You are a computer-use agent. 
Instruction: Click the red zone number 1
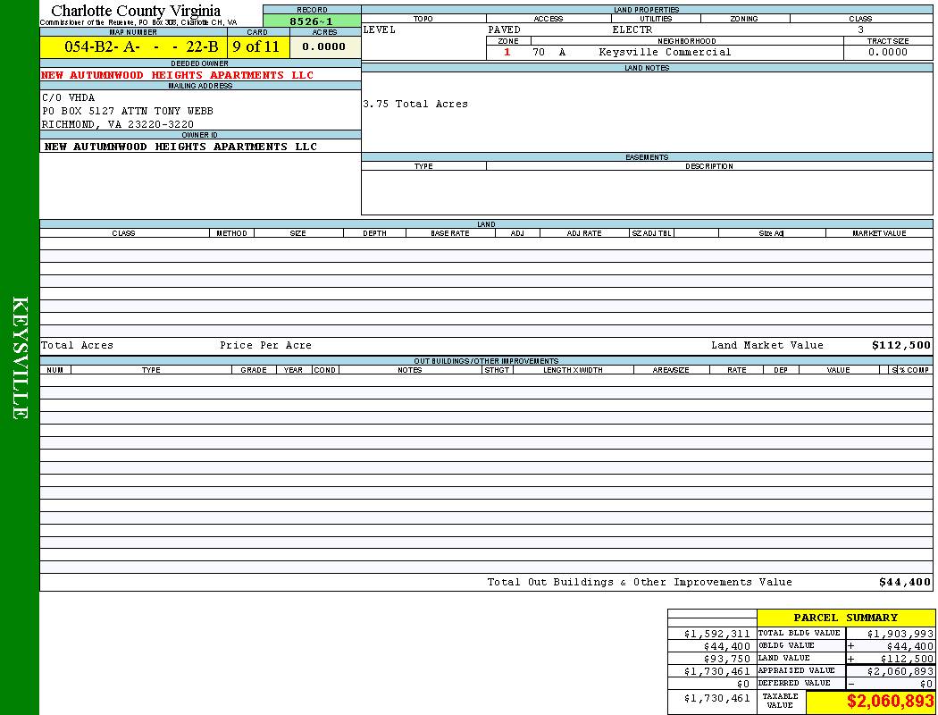click(x=507, y=52)
